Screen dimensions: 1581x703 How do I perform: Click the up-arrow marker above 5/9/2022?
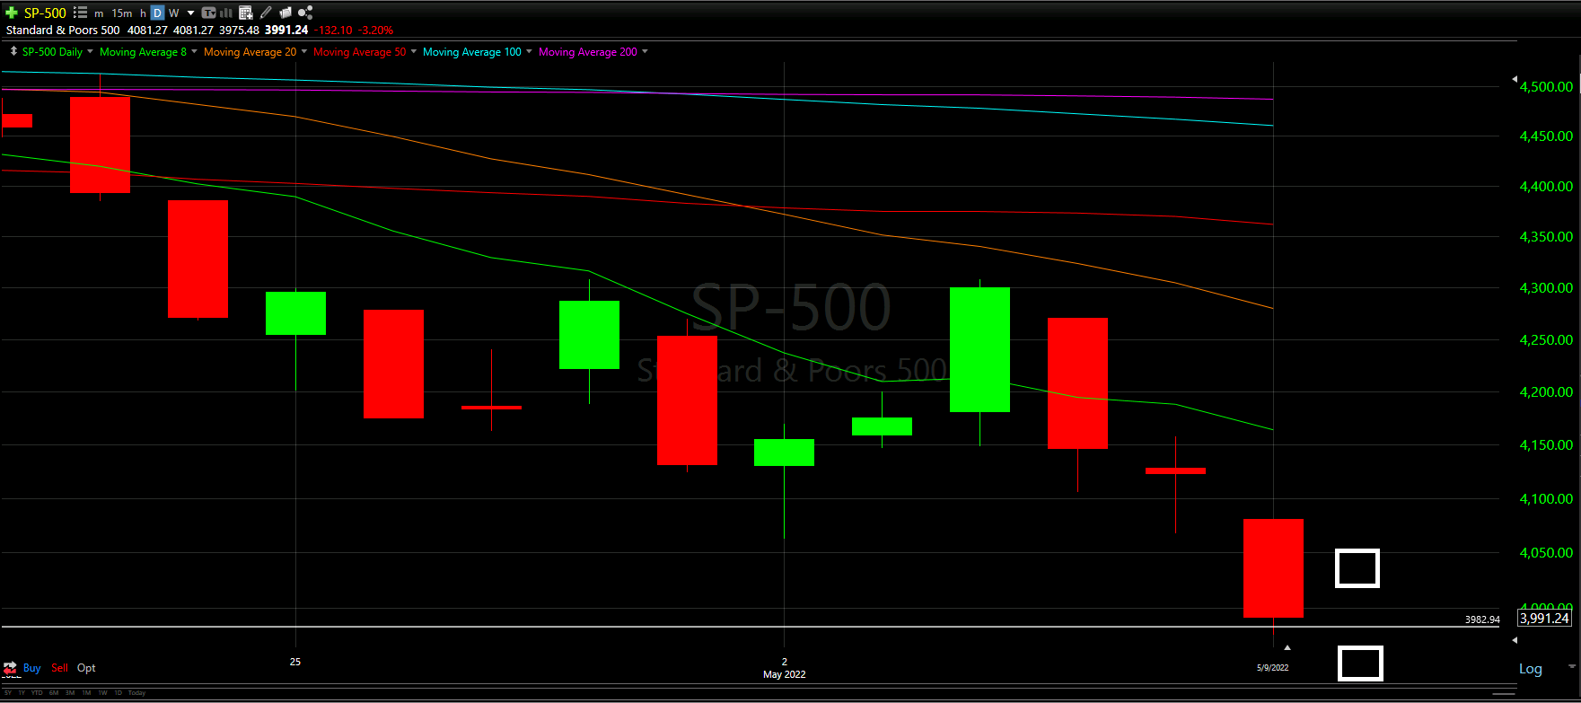1287,647
